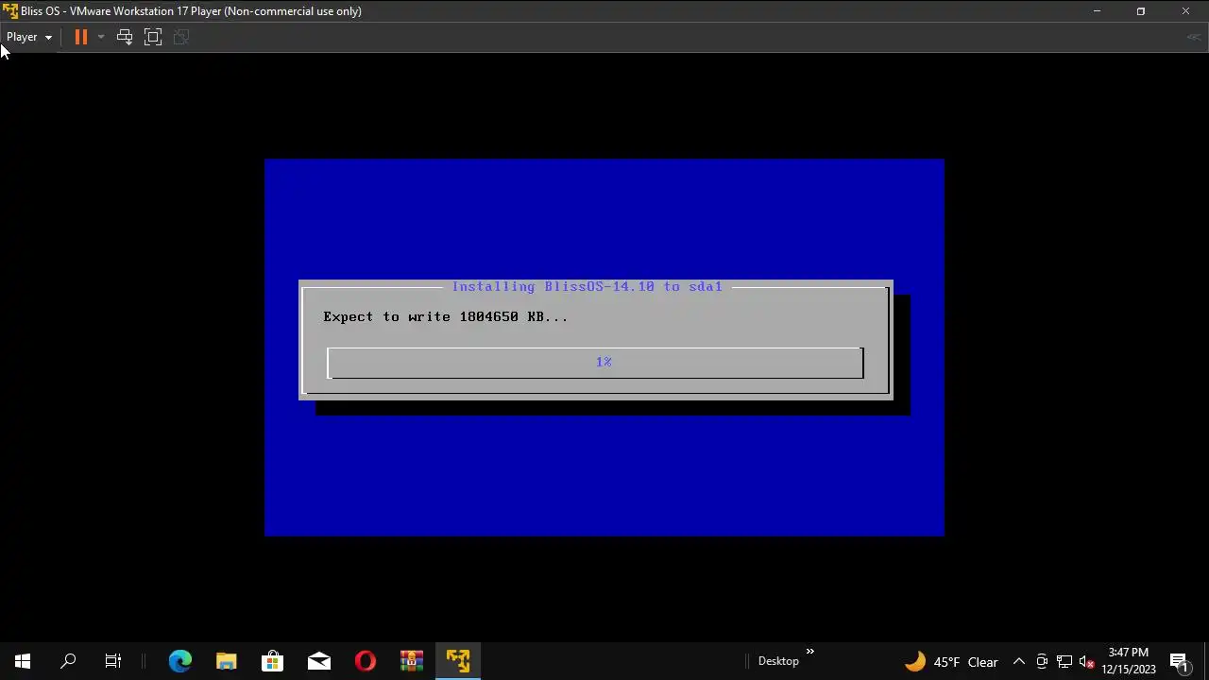Screen dimensions: 1209x680
Task: Click the VMware icon in the title bar
Action: tap(10, 11)
